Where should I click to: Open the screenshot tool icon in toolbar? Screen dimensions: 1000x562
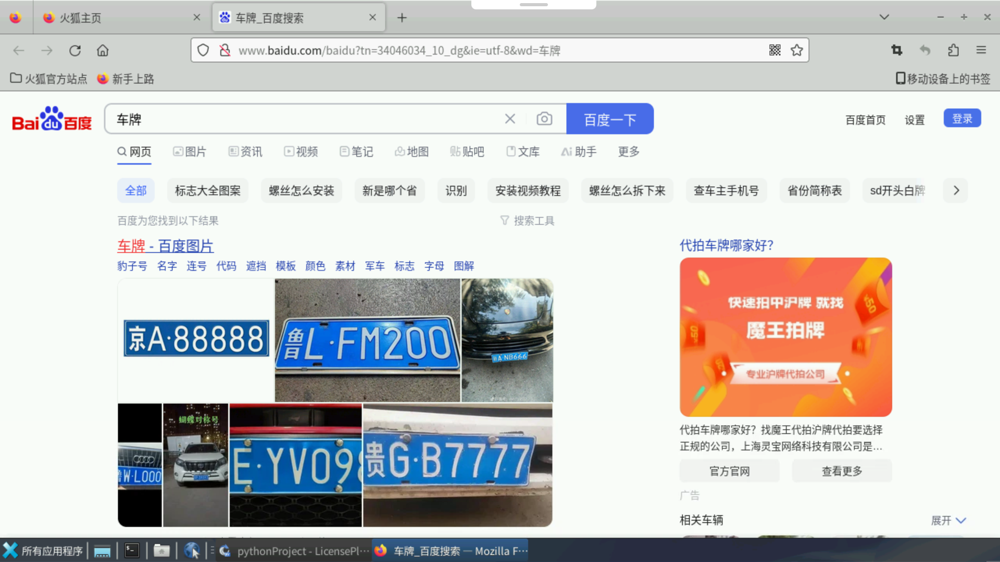(x=896, y=50)
